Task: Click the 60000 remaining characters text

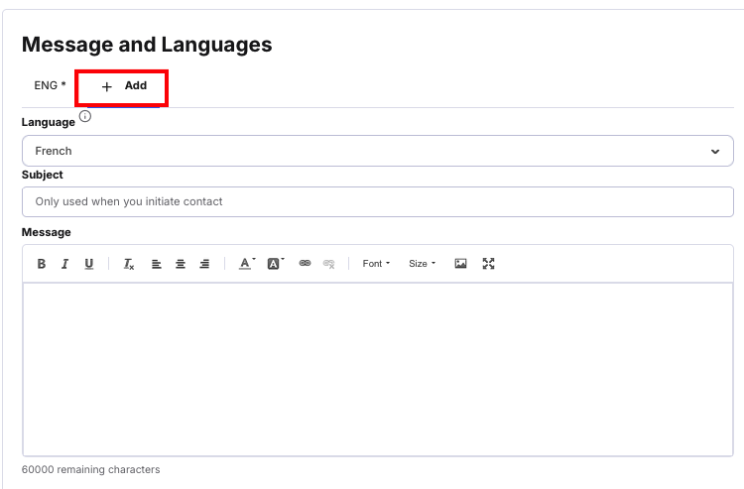Action: 90,469
